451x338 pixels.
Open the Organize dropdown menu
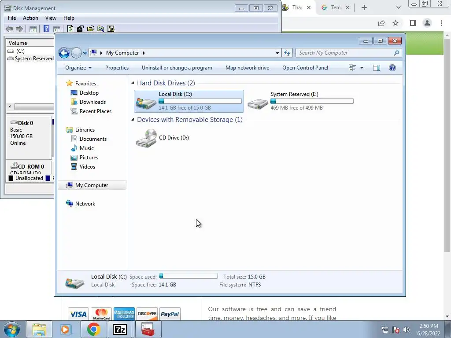coord(78,68)
